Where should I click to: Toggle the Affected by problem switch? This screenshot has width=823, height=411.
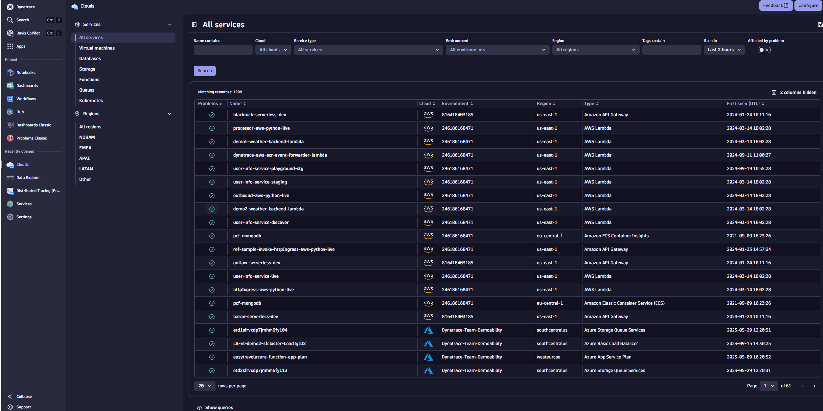(x=764, y=50)
